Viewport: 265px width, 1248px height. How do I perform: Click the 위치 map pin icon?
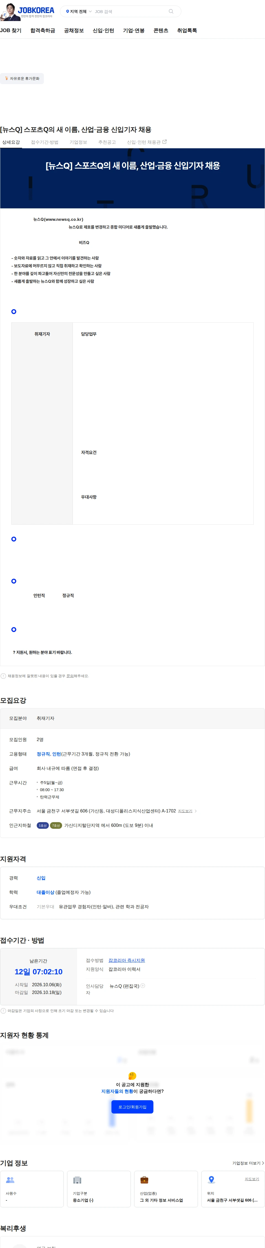tap(211, 1180)
